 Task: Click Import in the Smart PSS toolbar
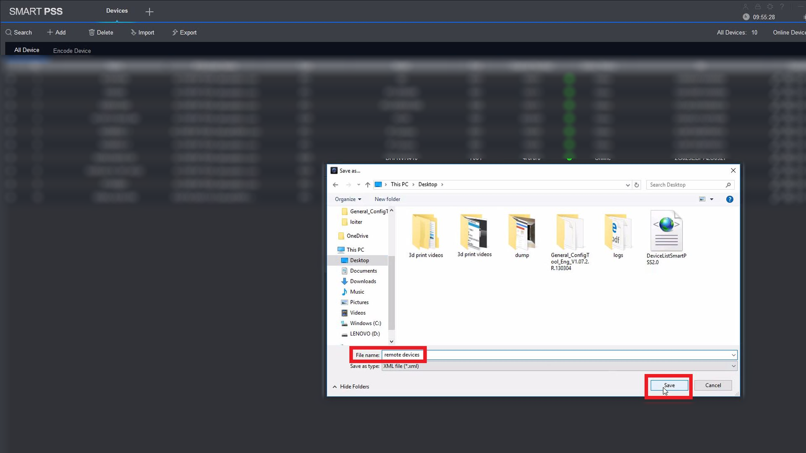tap(142, 32)
